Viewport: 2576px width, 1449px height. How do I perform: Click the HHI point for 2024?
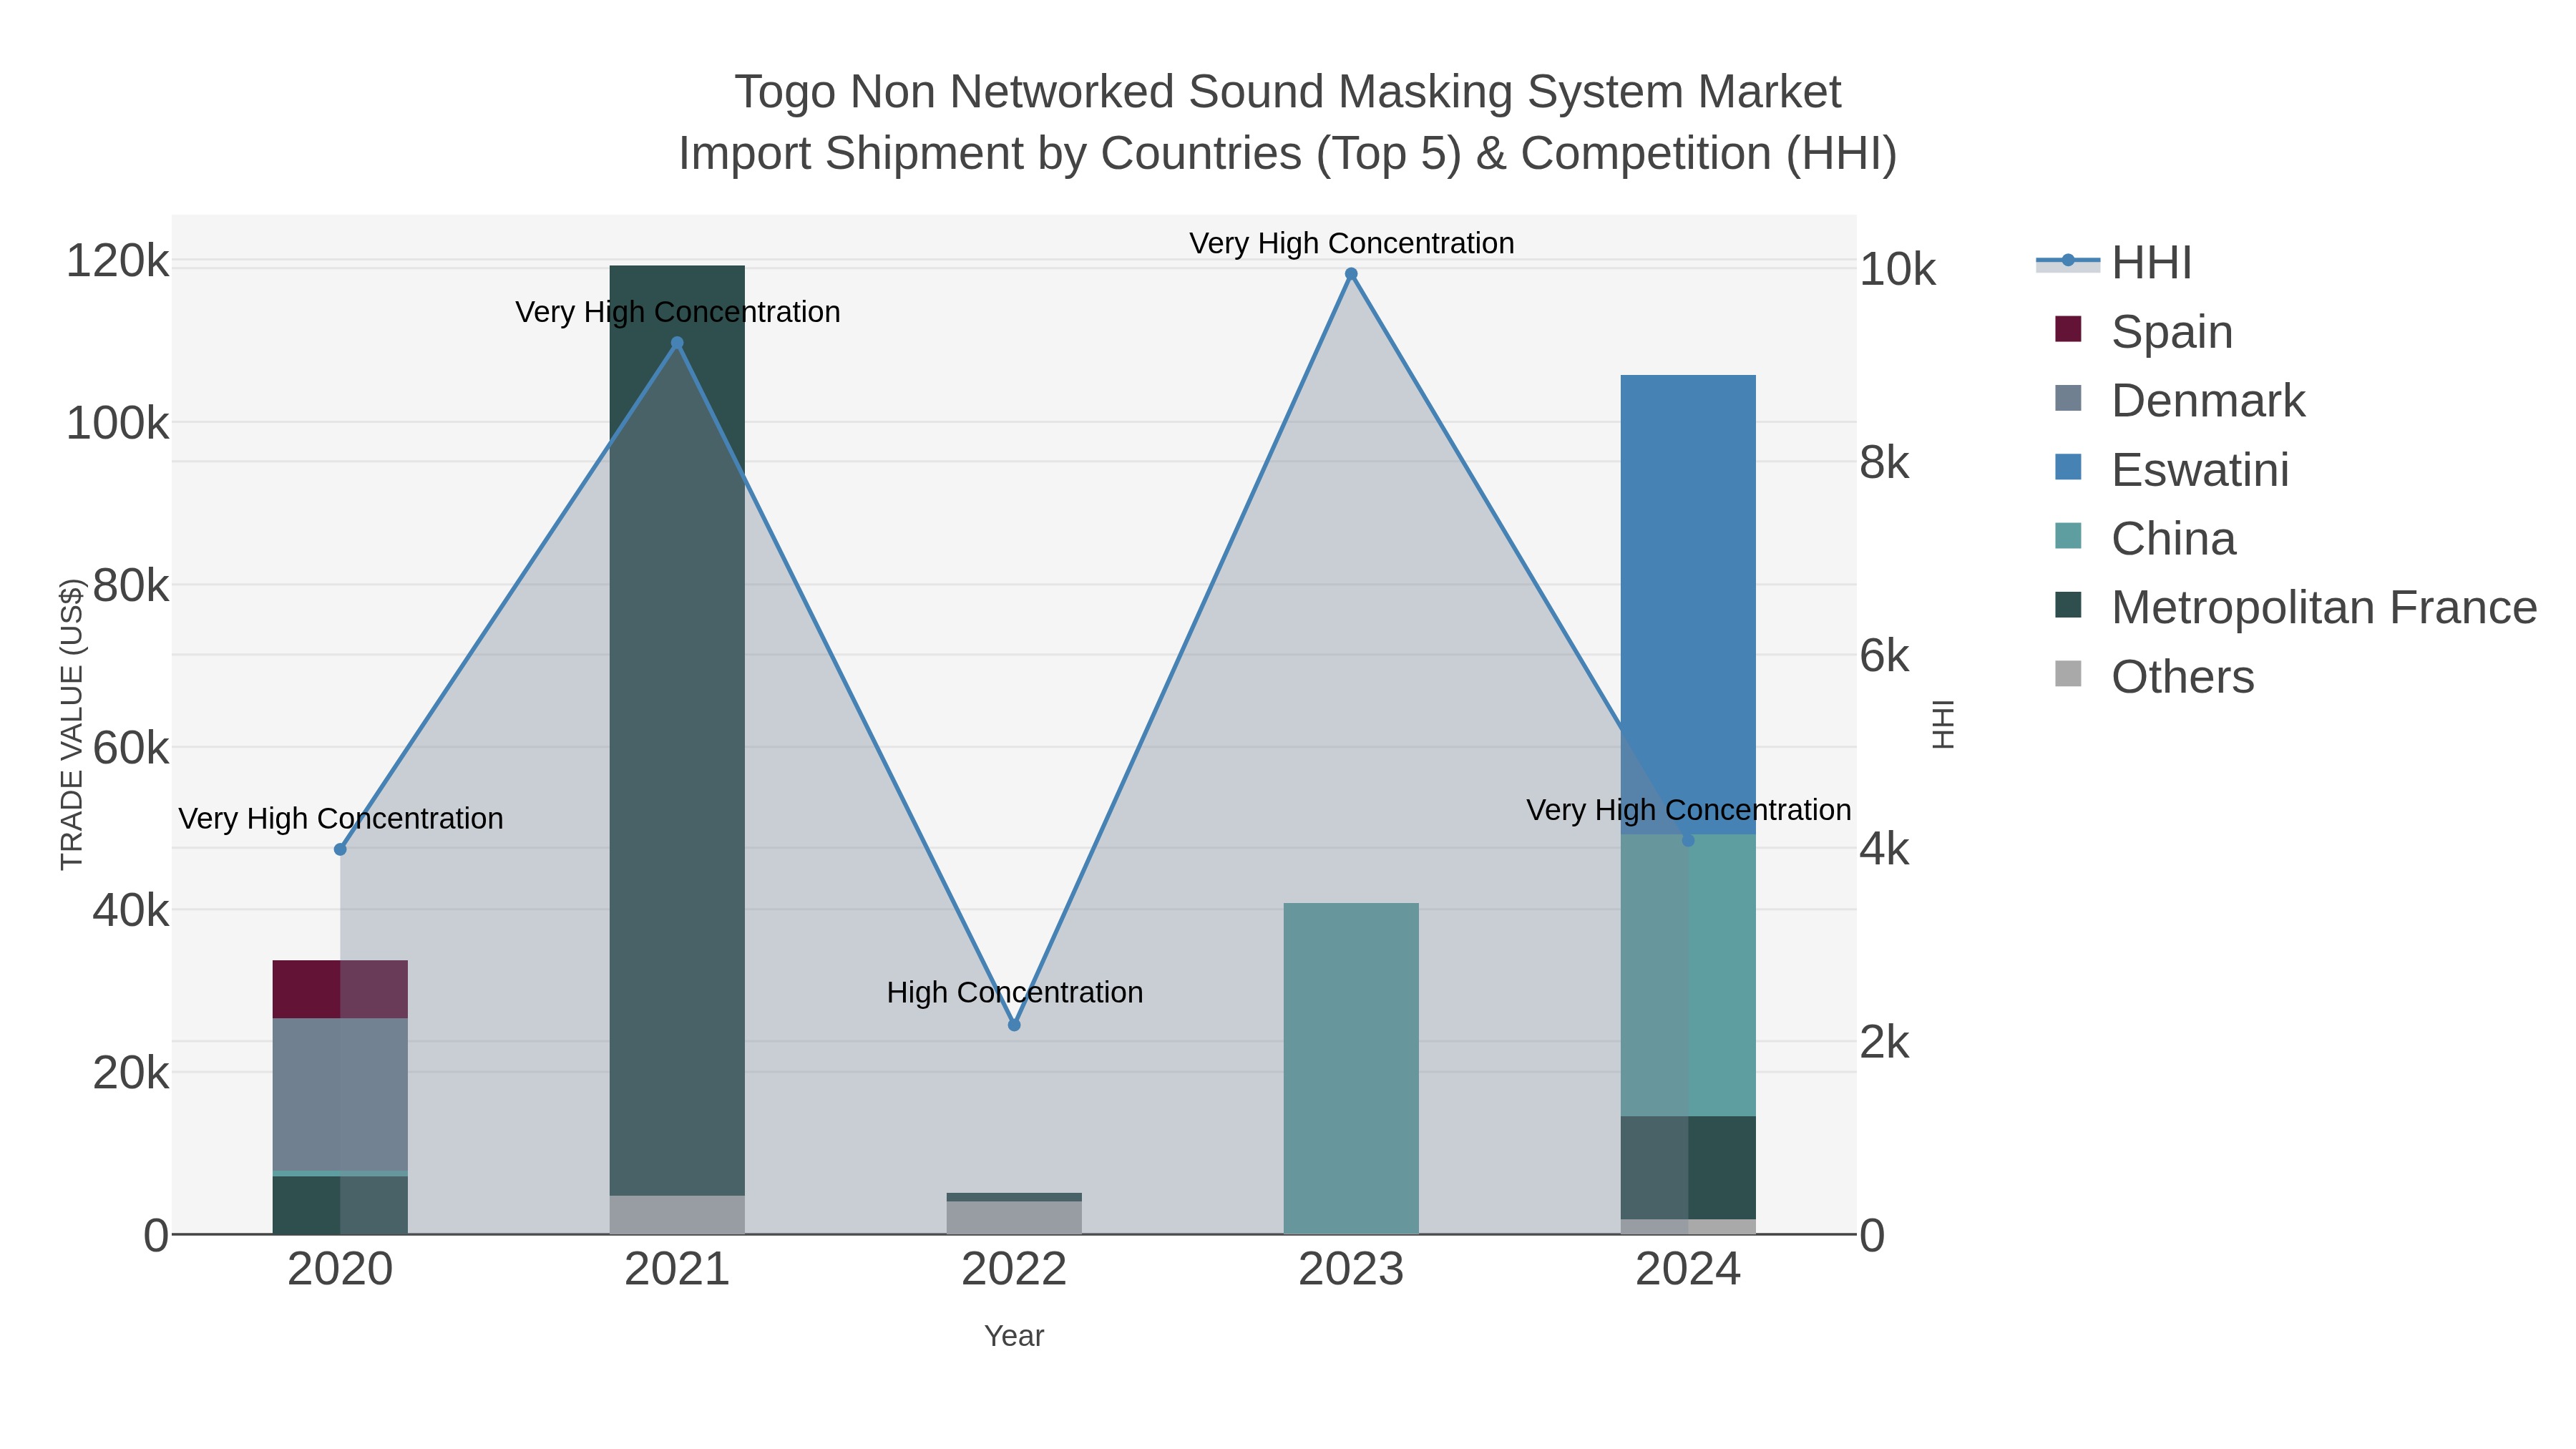[1688, 840]
